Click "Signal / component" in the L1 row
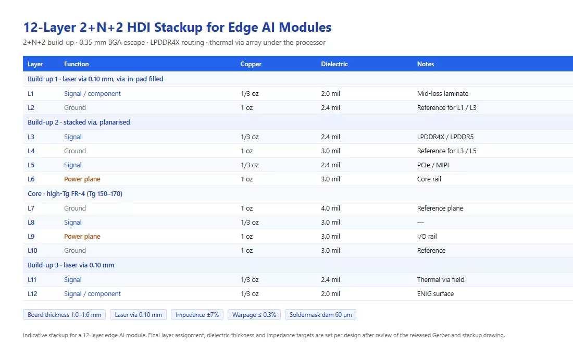The width and height of the screenshot is (573, 344). click(92, 94)
